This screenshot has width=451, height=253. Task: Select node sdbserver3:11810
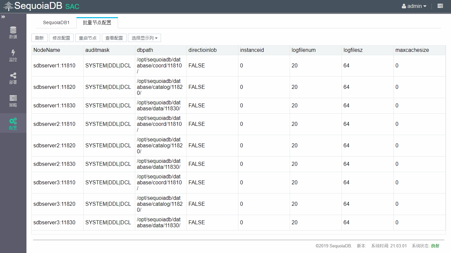coord(54,183)
